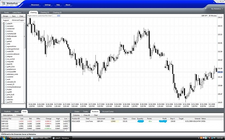Click user icon next to fulltimetrader

point(6,36)
